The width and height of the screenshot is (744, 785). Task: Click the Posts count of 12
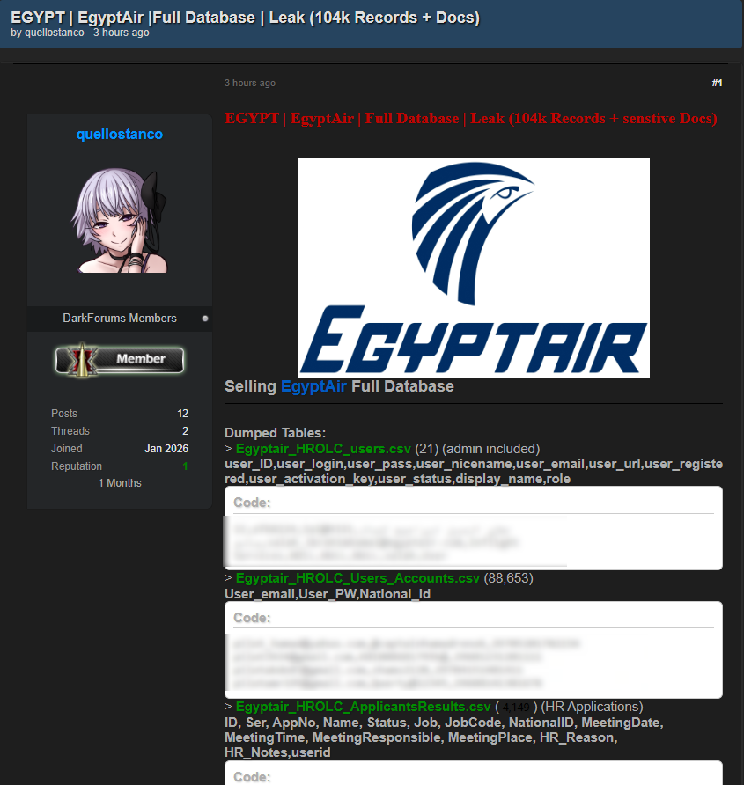click(x=182, y=414)
